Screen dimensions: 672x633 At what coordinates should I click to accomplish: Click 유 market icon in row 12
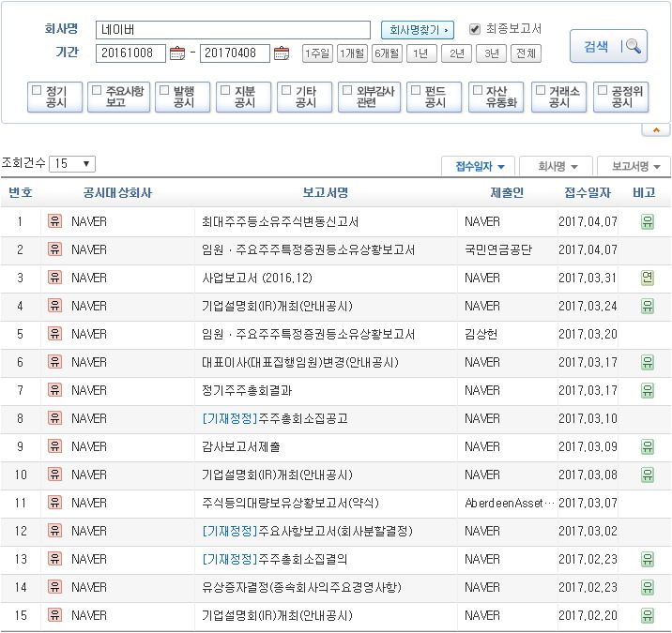[x=54, y=531]
